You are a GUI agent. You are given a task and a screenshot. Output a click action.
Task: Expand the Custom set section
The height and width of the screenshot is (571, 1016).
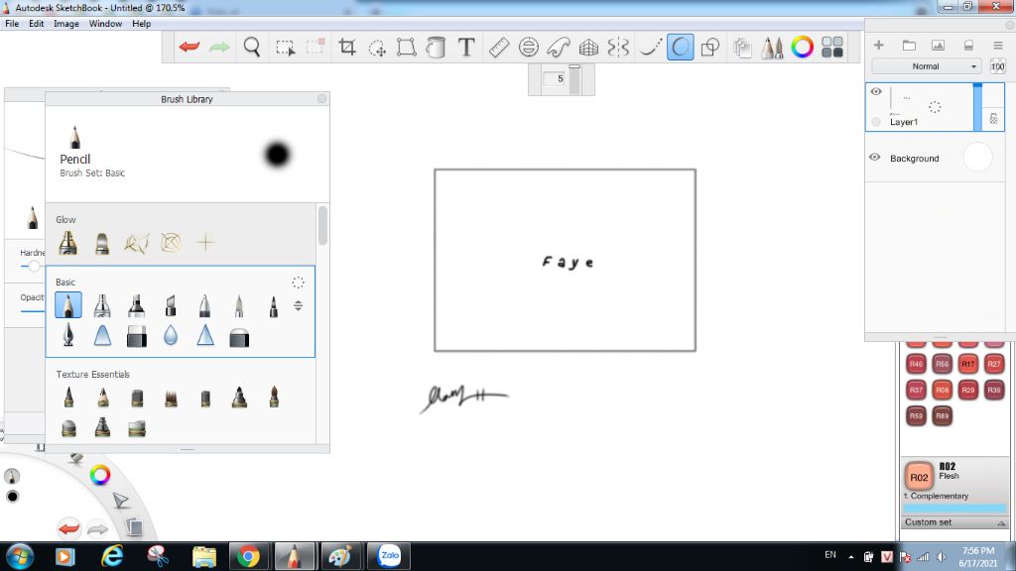954,522
